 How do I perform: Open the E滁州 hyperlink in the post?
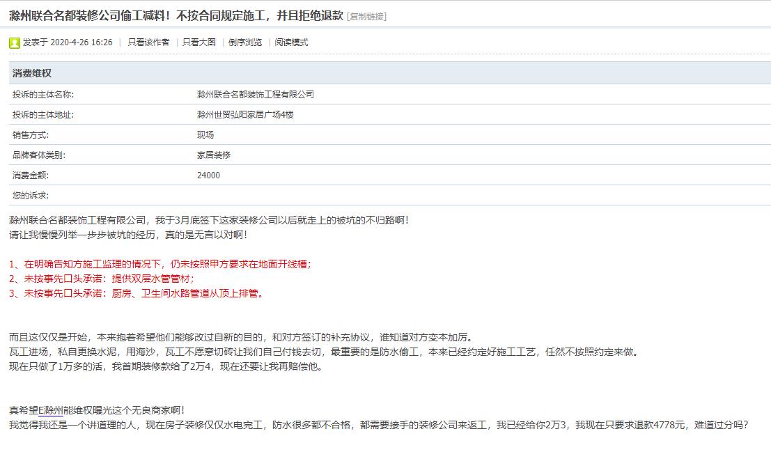click(x=51, y=410)
